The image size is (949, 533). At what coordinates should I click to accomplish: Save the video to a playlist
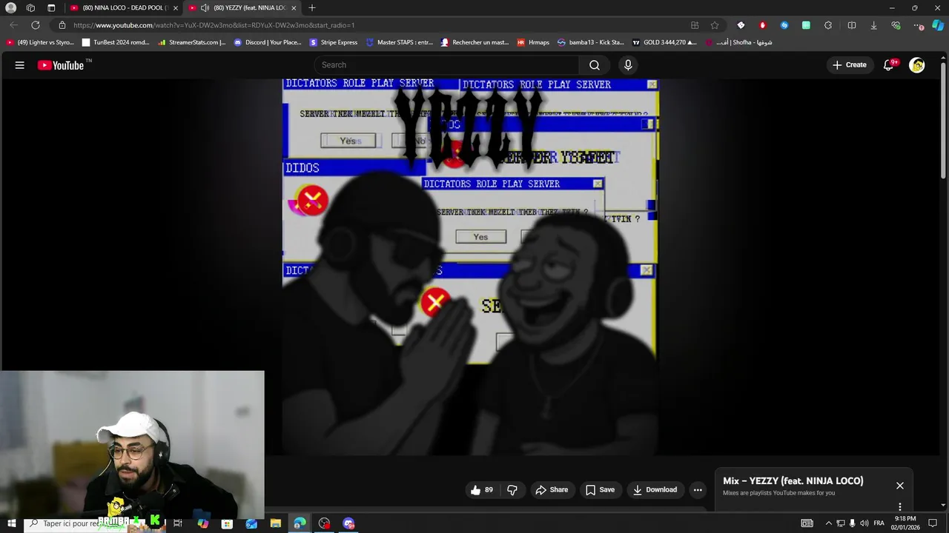pyautogui.click(x=600, y=490)
